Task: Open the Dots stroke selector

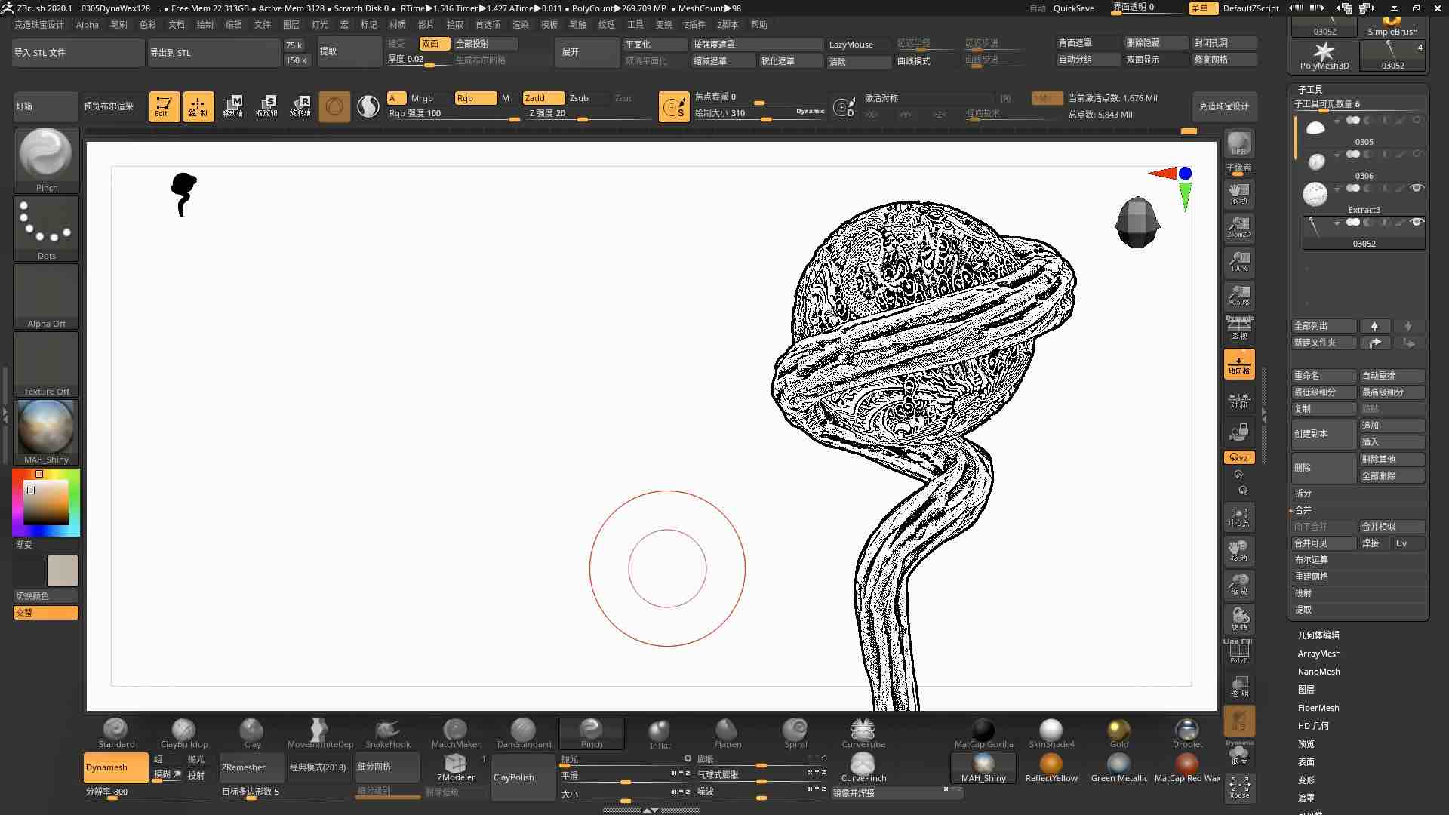Action: [x=46, y=223]
